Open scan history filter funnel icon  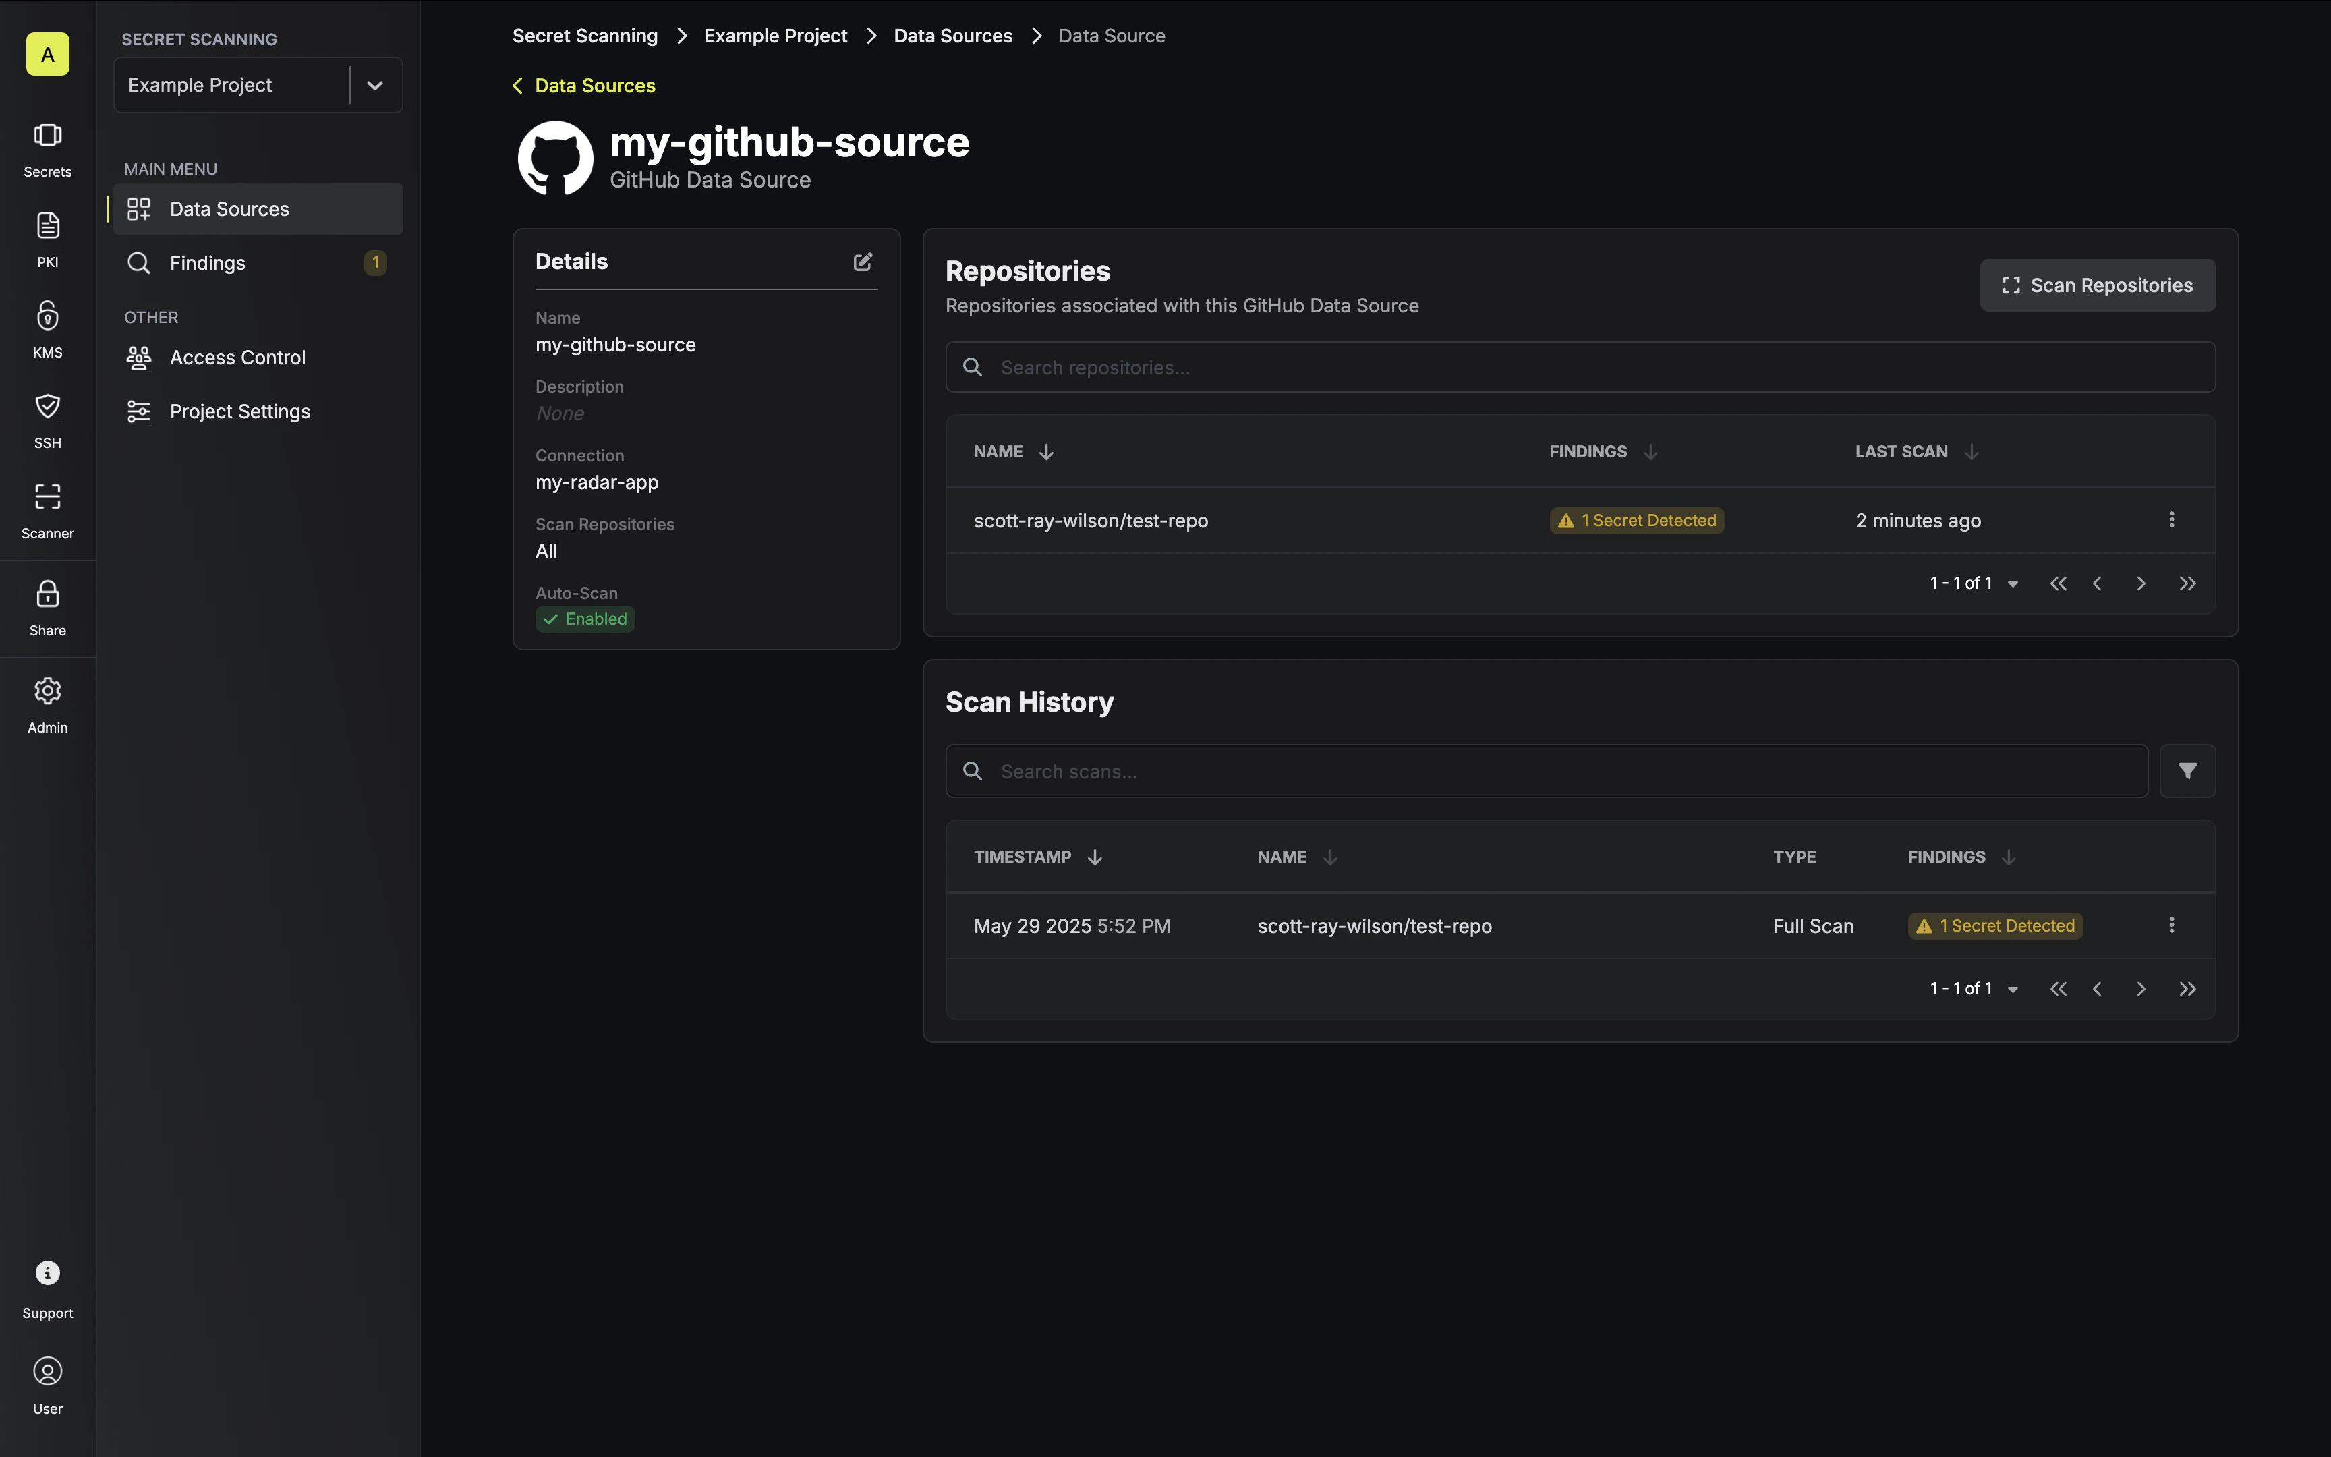click(2187, 771)
